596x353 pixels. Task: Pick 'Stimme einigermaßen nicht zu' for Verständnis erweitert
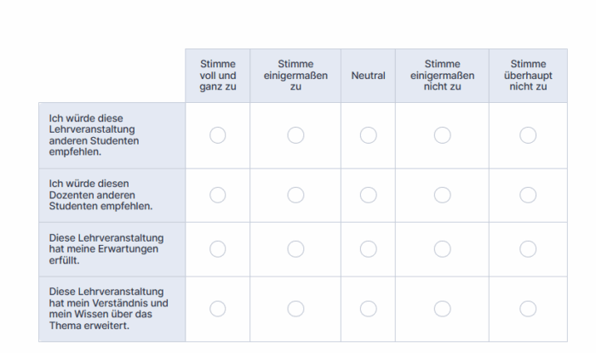442,309
